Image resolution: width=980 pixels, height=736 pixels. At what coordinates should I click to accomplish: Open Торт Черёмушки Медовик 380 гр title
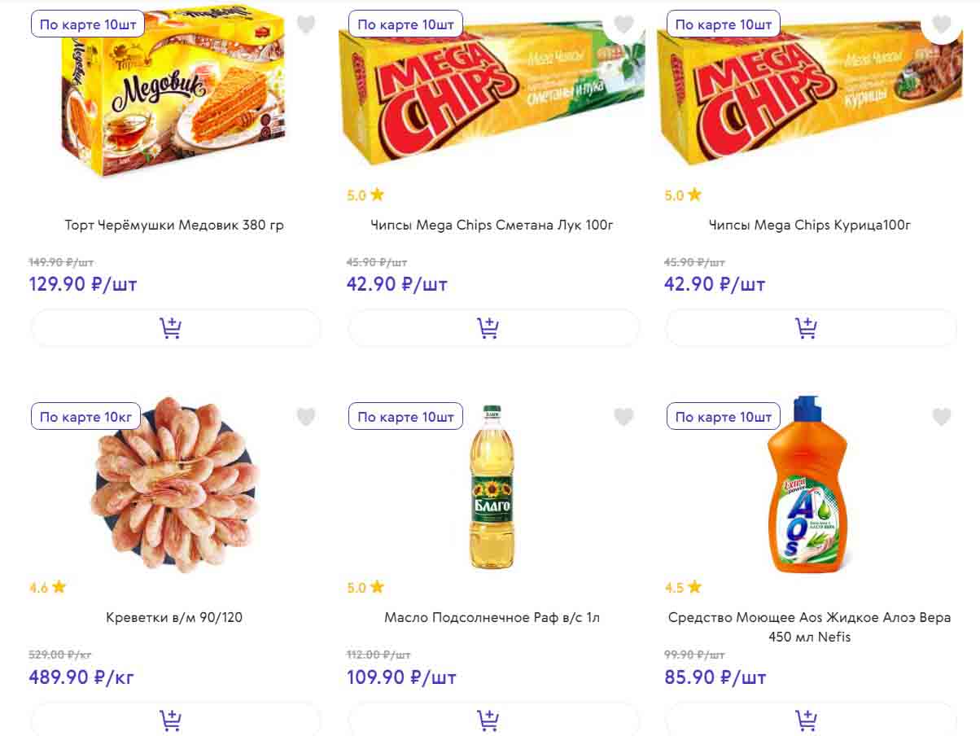coord(174,225)
